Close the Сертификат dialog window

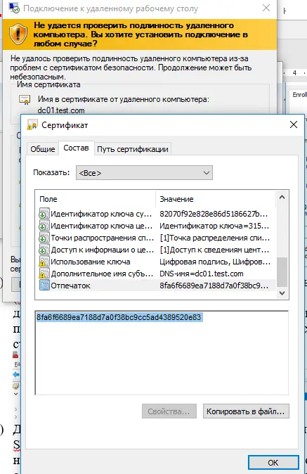294,125
